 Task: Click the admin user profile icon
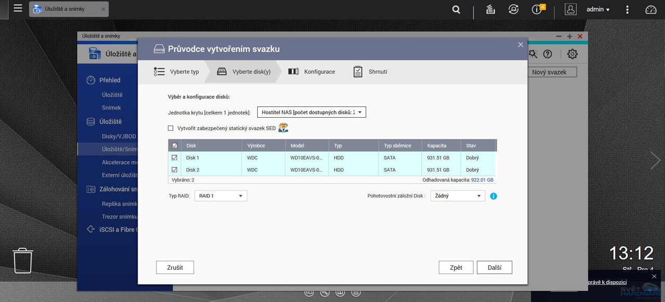click(570, 9)
